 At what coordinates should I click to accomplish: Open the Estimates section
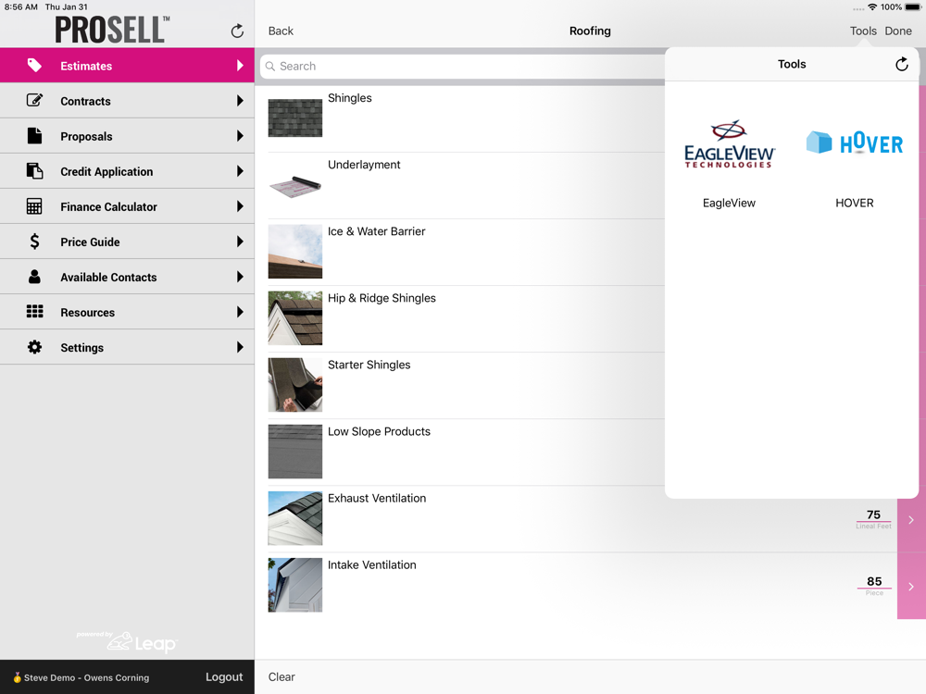127,66
